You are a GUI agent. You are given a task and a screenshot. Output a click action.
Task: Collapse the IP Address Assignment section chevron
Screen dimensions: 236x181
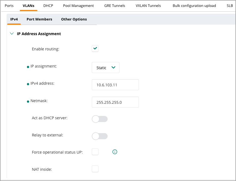pyautogui.click(x=12, y=33)
